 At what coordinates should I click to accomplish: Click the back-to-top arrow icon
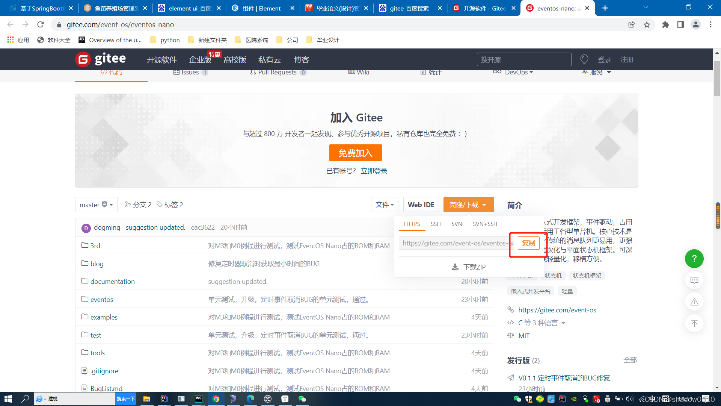click(x=694, y=323)
